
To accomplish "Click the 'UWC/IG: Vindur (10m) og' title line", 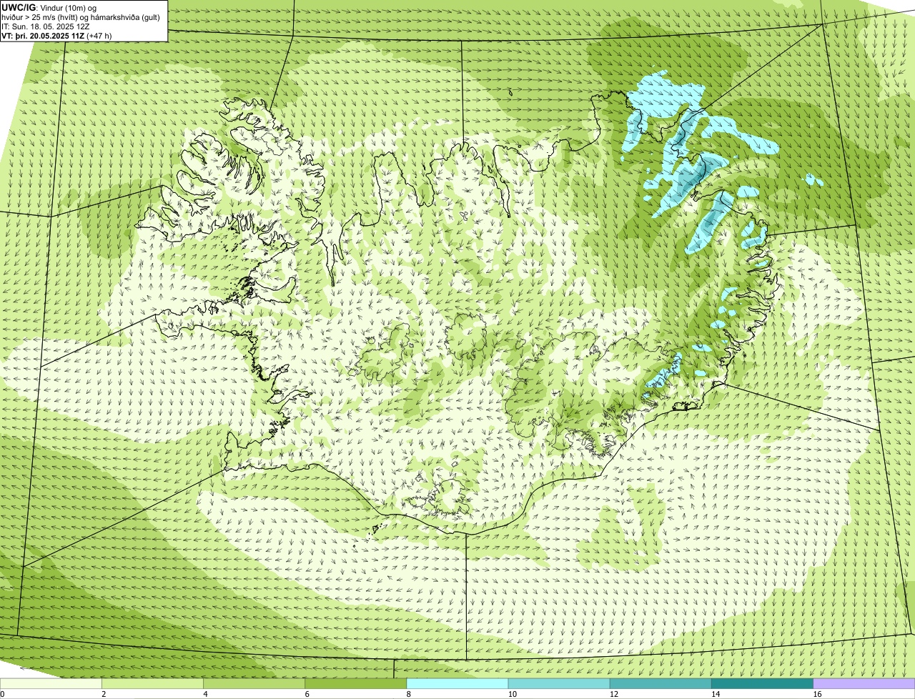I will 49,8.
